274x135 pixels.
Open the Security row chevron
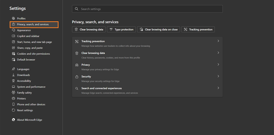pos(218,76)
